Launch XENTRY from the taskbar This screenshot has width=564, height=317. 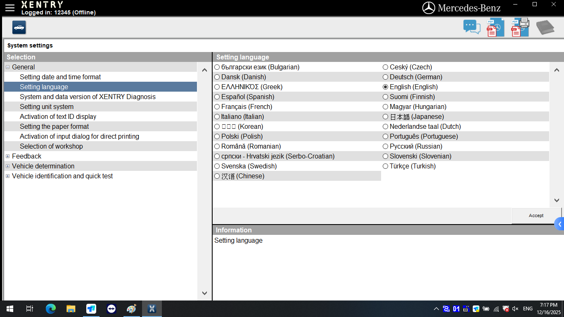coord(152,308)
